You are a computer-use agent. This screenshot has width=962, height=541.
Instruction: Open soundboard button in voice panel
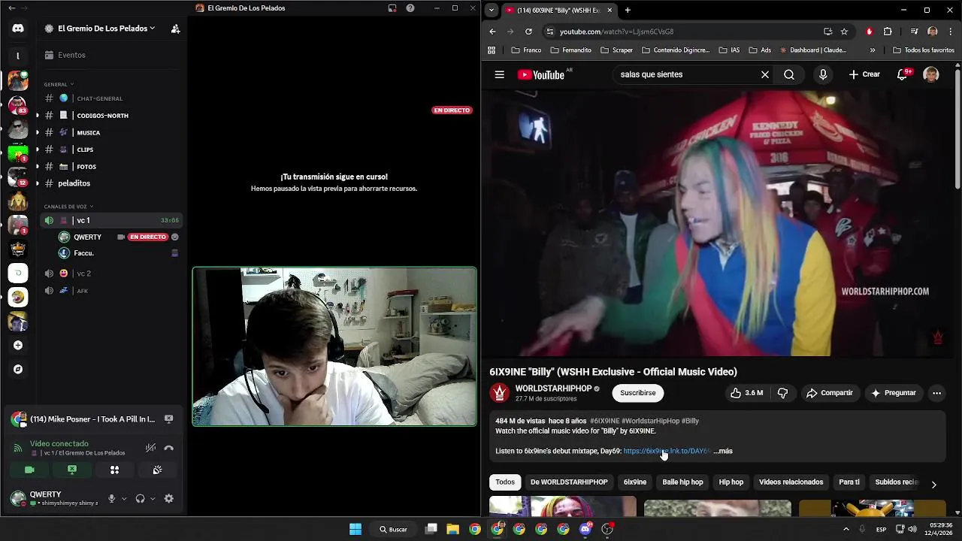click(x=157, y=470)
